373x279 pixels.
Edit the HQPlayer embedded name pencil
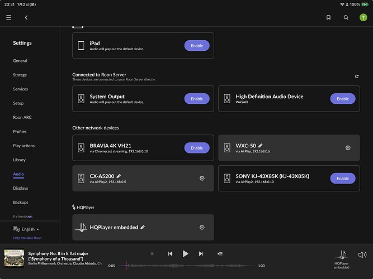tap(143, 227)
